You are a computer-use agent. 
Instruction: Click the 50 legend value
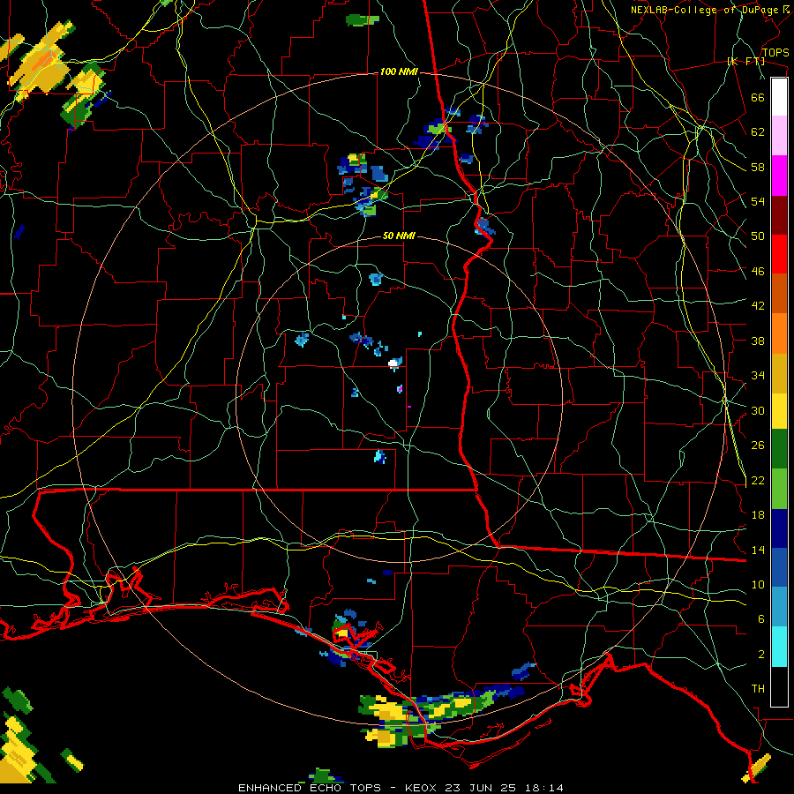click(758, 236)
